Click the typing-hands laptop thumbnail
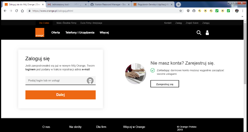248x132 pixels. coord(136,74)
